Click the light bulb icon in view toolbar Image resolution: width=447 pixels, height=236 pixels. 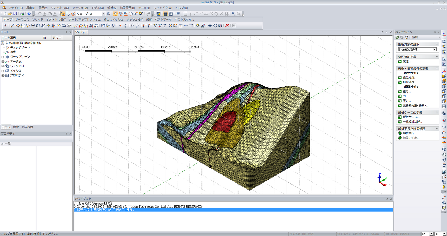444,187
